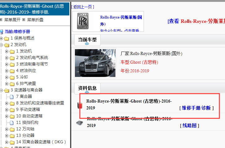Screen dimensions: 225x148
Task: Click folder icon next to 14 双离合器变速箱
Action: click(x=12, y=142)
